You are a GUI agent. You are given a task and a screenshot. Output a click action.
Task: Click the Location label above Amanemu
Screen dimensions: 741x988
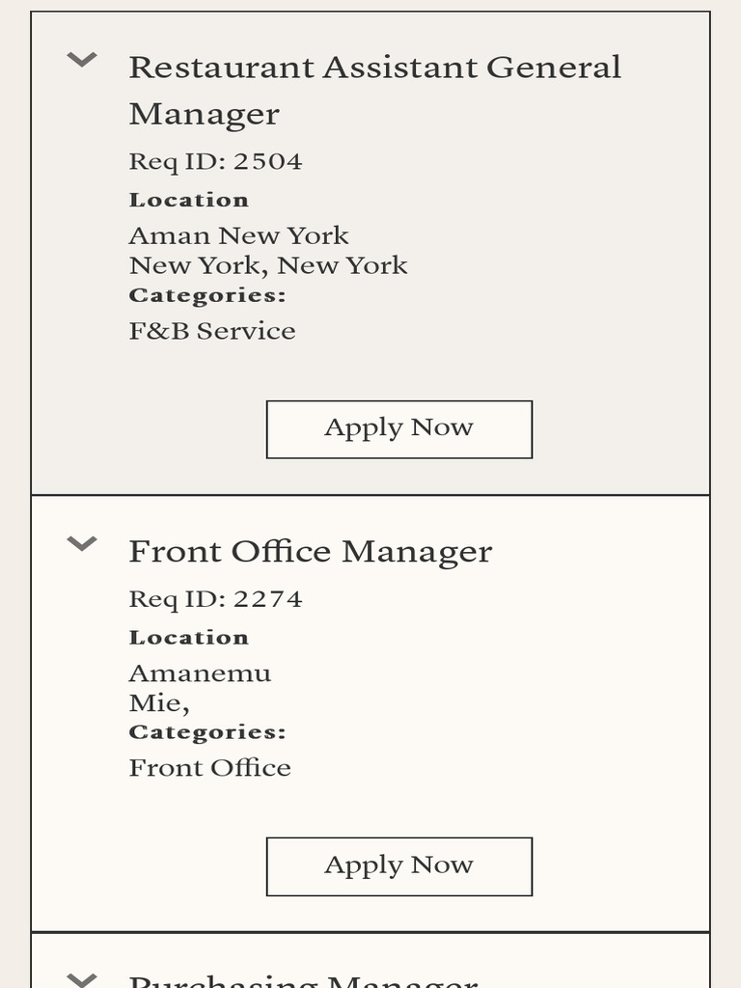[x=189, y=638]
